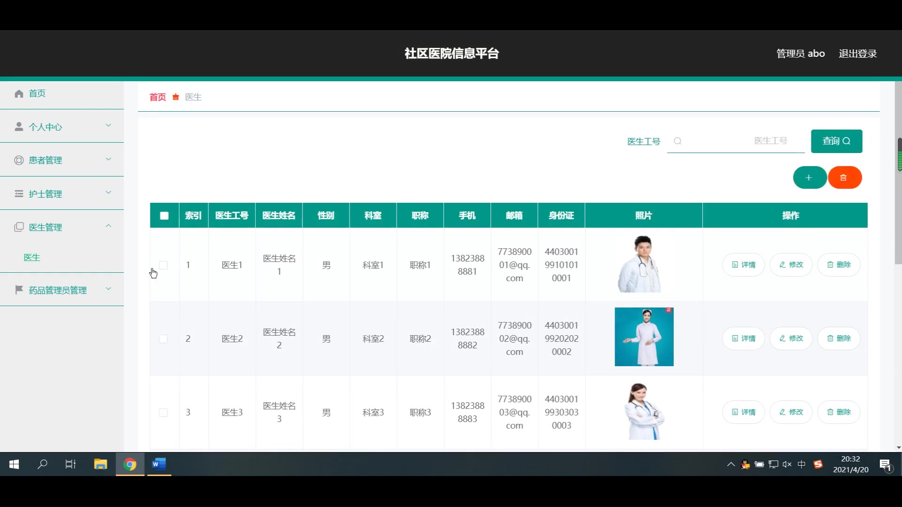Click the taskbar clock showing 20:32

point(851,464)
